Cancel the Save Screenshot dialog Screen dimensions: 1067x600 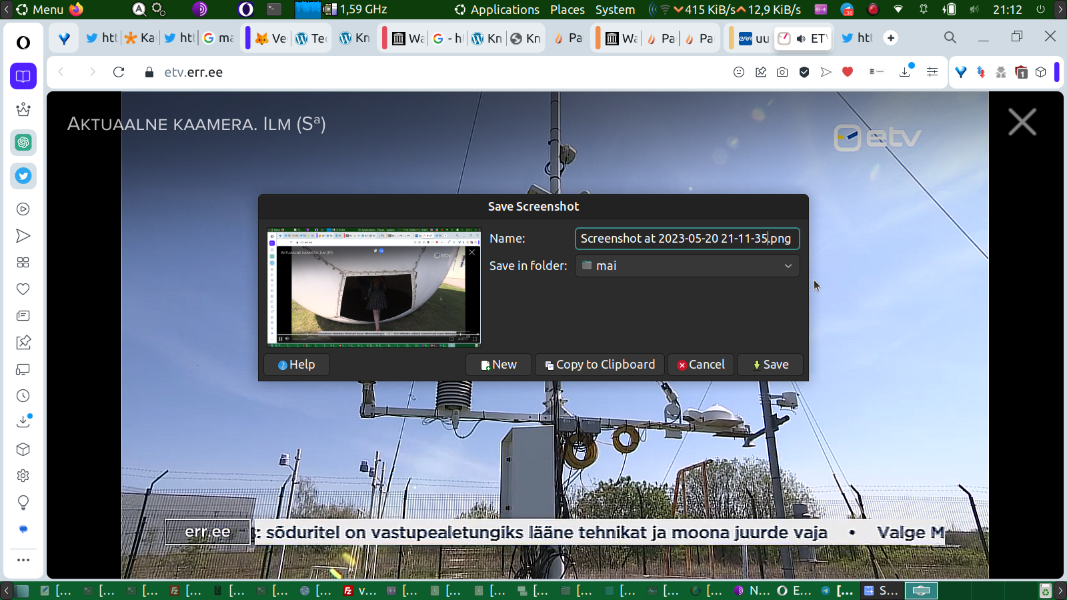click(700, 365)
